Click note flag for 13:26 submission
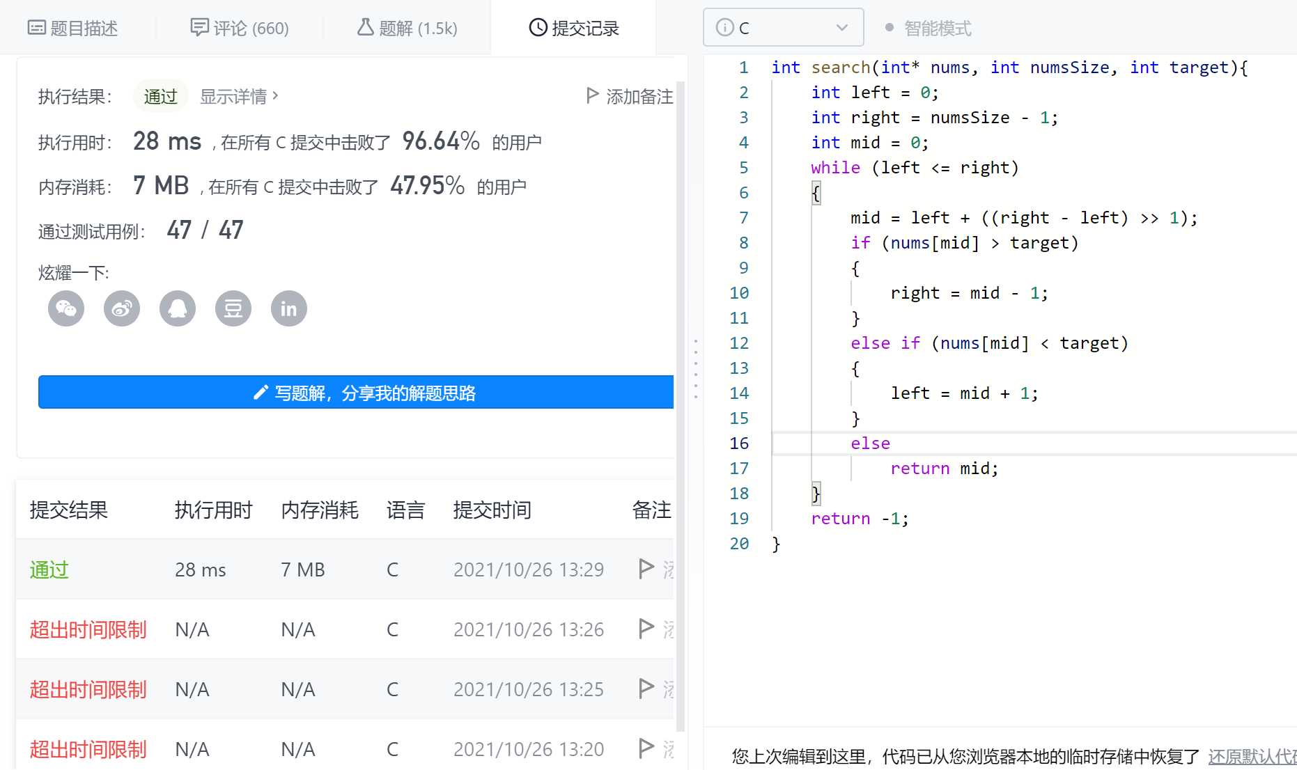This screenshot has height=770, width=1297. (646, 629)
